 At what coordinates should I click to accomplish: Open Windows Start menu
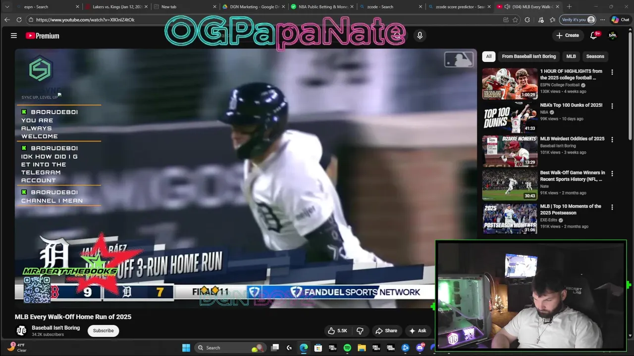[186, 348]
